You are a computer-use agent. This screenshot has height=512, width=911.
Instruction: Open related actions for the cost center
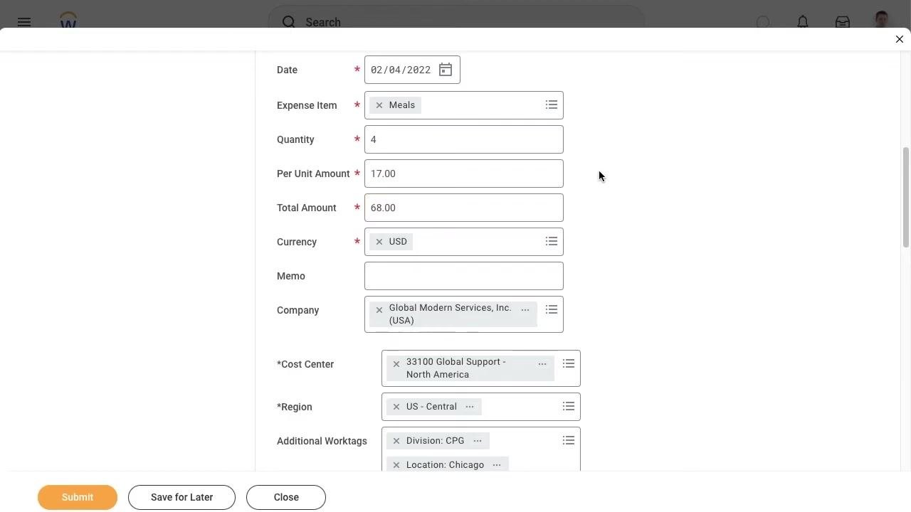point(542,364)
